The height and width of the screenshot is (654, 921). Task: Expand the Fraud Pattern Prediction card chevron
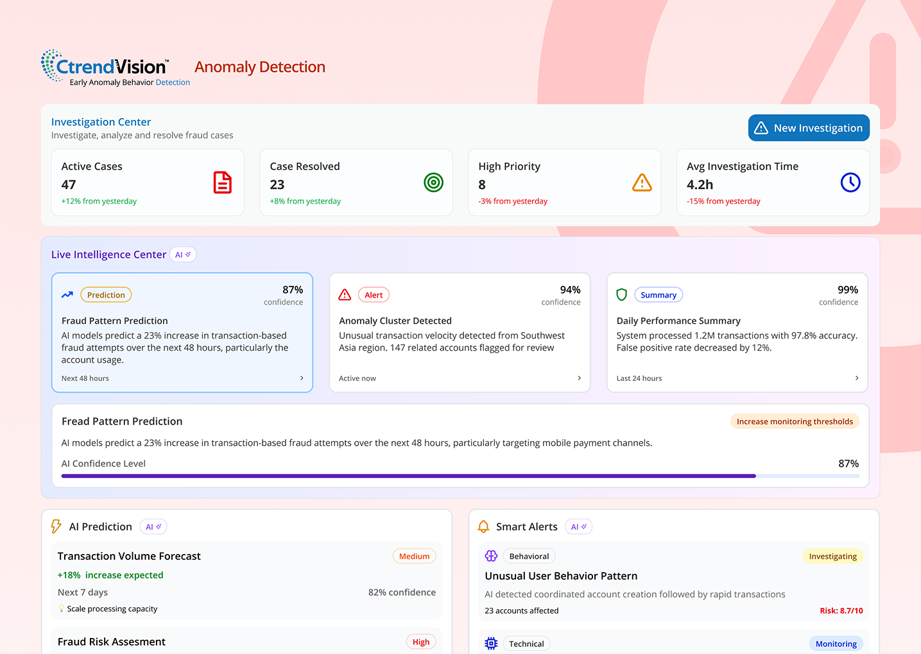[302, 378]
